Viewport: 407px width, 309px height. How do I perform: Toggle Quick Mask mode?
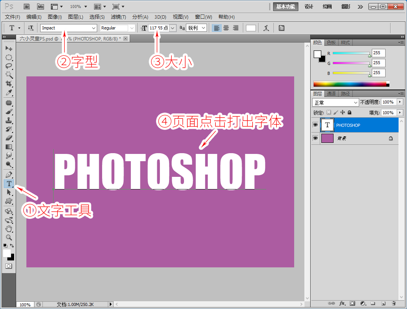pos(8,266)
